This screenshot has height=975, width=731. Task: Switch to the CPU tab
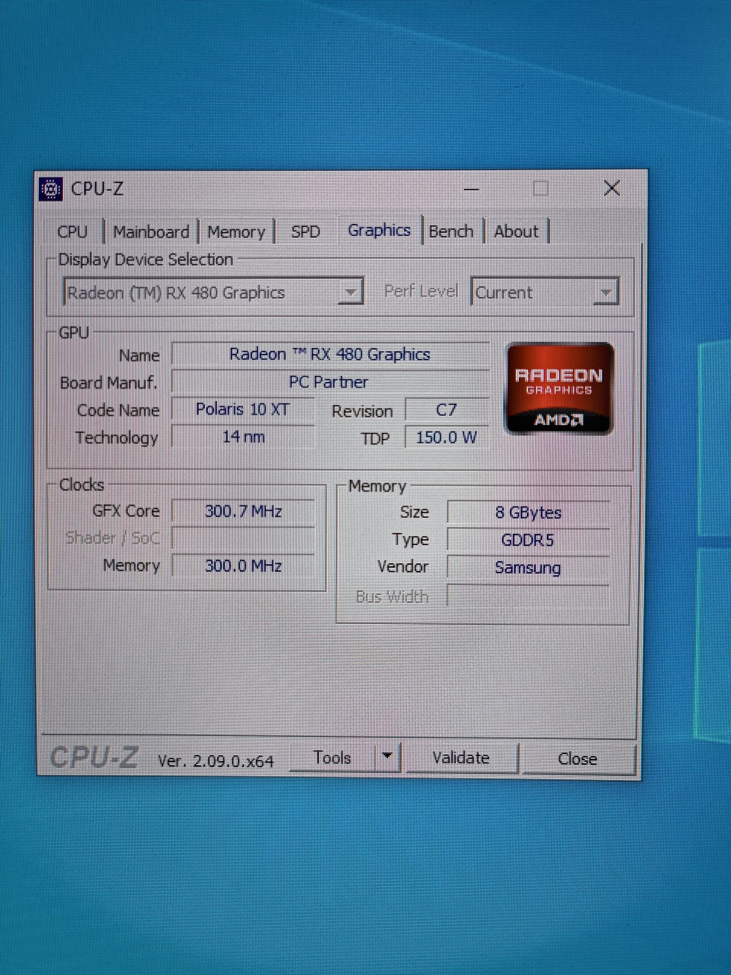click(x=73, y=232)
